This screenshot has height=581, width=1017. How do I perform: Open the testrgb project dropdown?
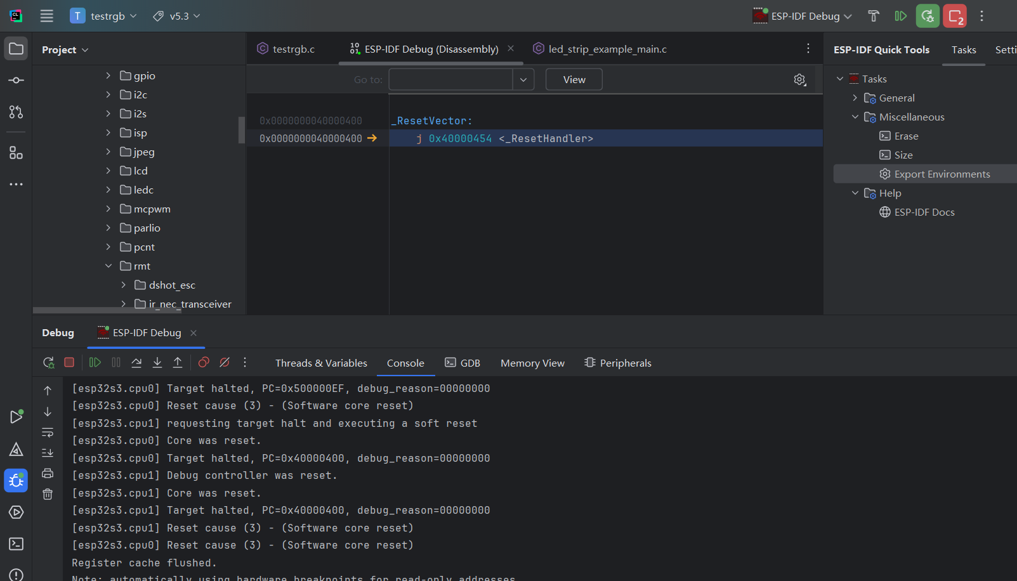[104, 16]
